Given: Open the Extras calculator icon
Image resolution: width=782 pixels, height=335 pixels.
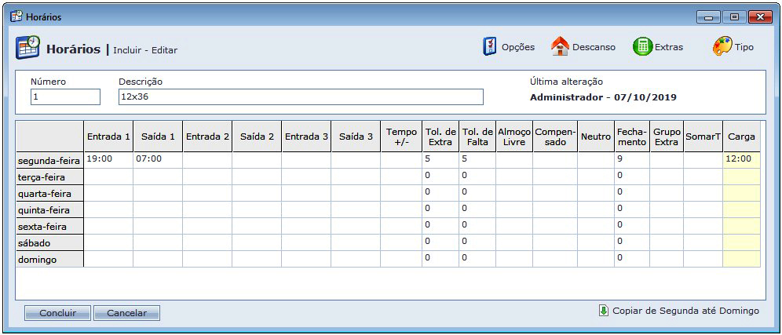Looking at the screenshot, I should 643,46.
